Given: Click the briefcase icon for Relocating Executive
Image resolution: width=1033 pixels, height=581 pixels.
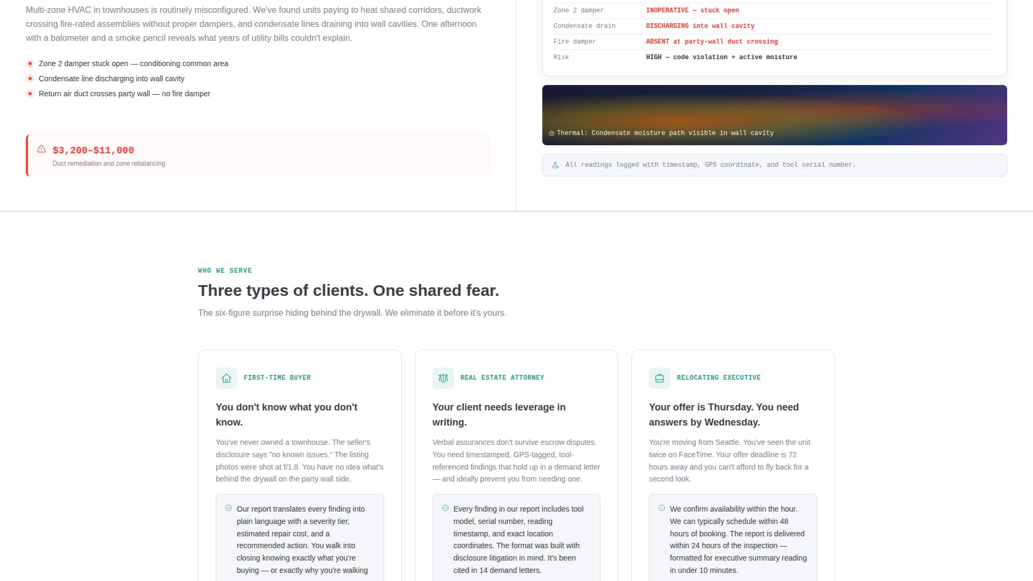Looking at the screenshot, I should click(660, 378).
